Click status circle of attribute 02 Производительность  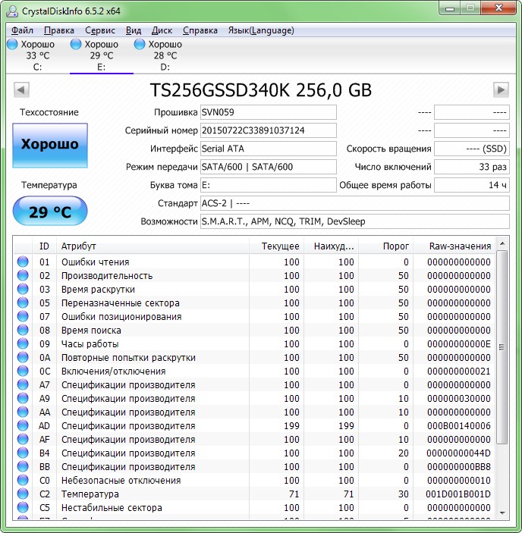pos(23,275)
